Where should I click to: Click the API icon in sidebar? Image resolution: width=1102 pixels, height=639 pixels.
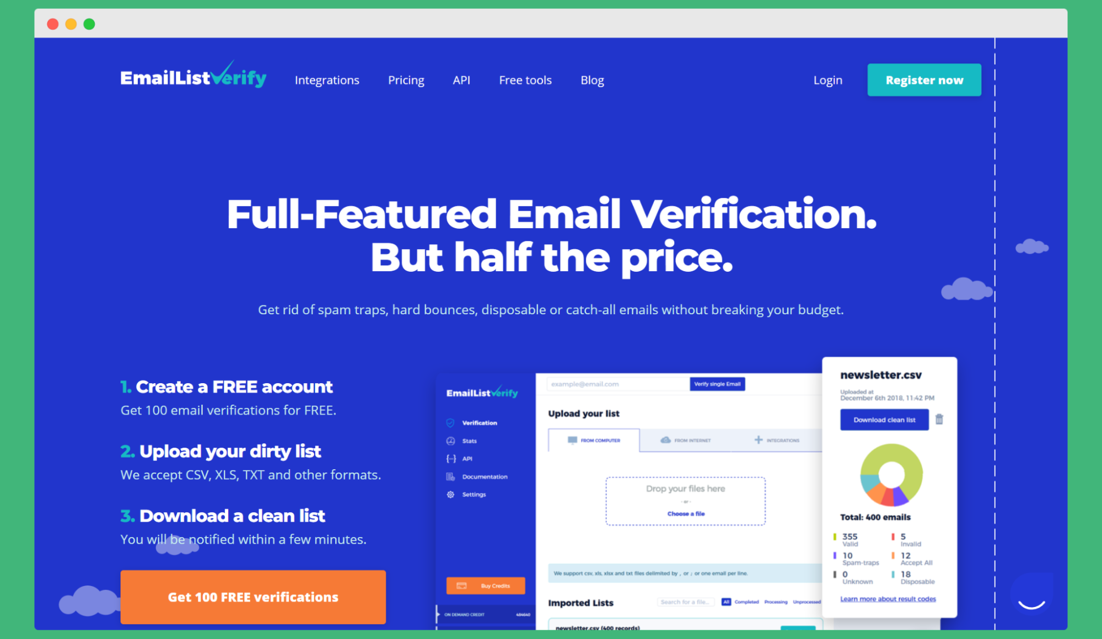[450, 459]
